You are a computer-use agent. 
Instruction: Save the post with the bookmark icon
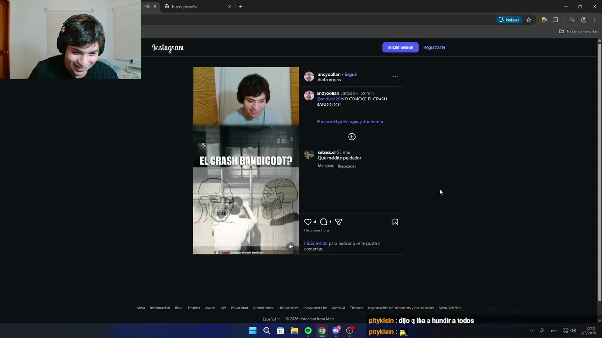tap(395, 222)
